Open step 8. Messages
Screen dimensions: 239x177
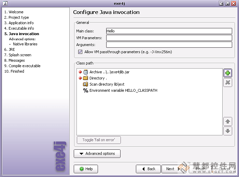pyautogui.click(x=14, y=60)
